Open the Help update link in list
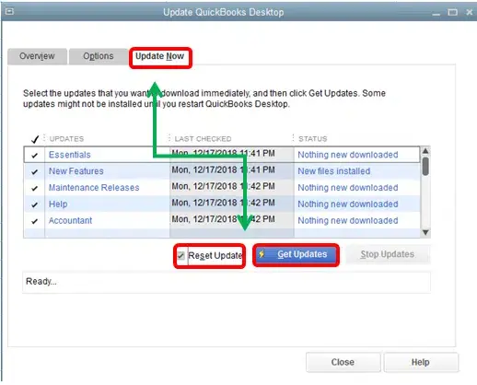The image size is (477, 385). click(x=58, y=204)
